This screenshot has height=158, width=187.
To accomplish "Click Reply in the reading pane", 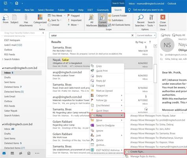I will 166,35.
